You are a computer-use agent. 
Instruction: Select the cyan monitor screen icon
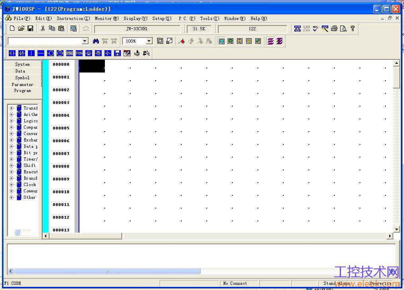coord(222,41)
